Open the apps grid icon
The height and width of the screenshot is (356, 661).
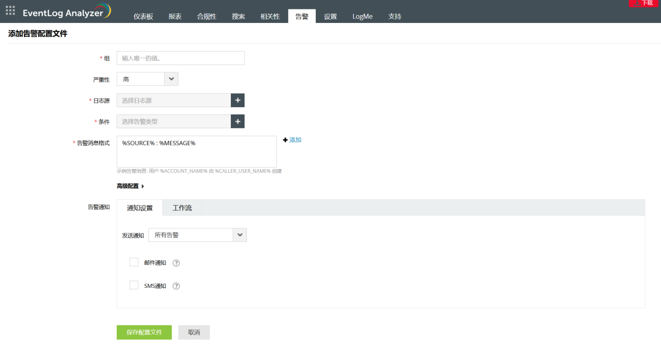coord(10,10)
